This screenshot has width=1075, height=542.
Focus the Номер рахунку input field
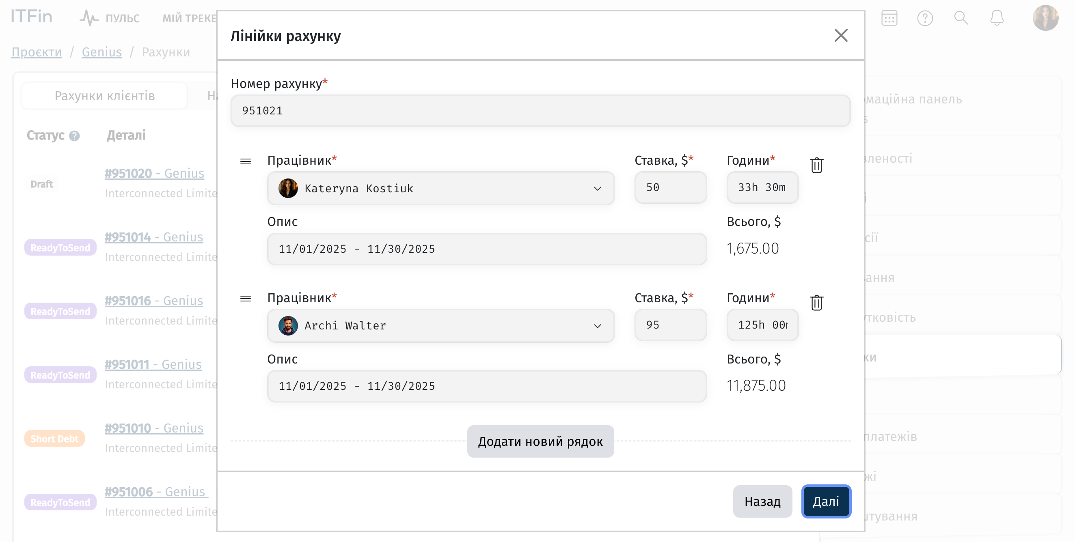(540, 111)
